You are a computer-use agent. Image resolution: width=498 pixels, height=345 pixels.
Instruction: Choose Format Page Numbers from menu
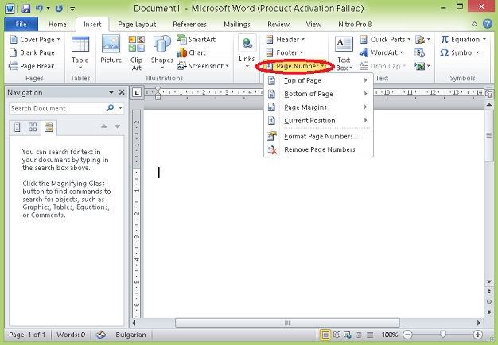[321, 136]
